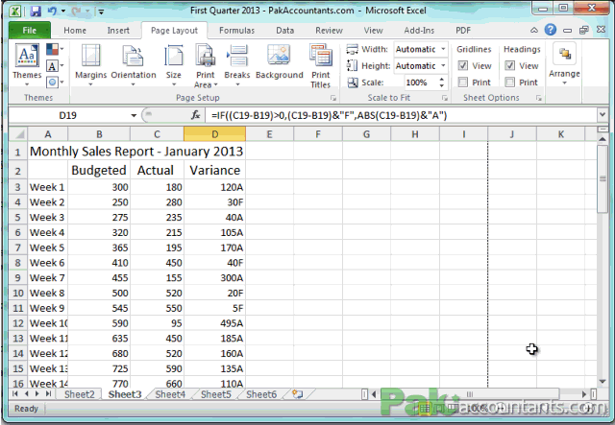
Task: Toggle Headings Print checkbox
Action: pos(510,83)
